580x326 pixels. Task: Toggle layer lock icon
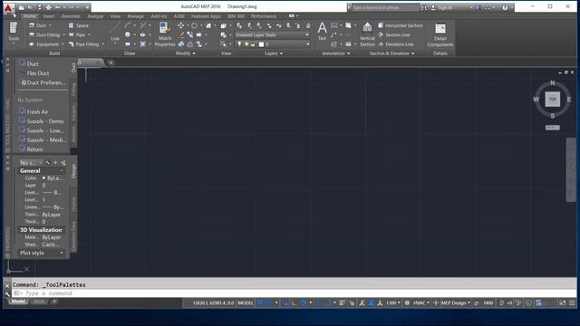253,44
